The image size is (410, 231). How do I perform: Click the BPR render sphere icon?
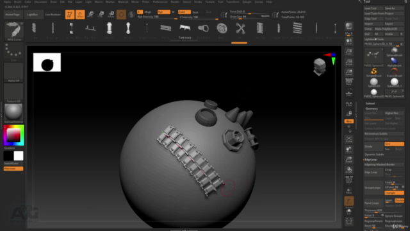348,27
